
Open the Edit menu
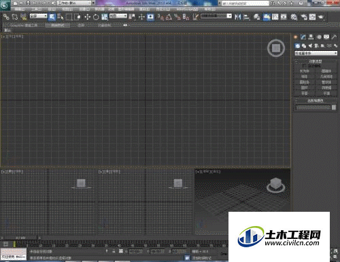click(20, 9)
